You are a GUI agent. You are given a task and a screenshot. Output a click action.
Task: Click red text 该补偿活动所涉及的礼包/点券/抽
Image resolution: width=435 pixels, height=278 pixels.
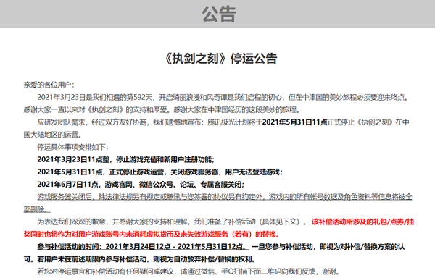tap(363, 222)
